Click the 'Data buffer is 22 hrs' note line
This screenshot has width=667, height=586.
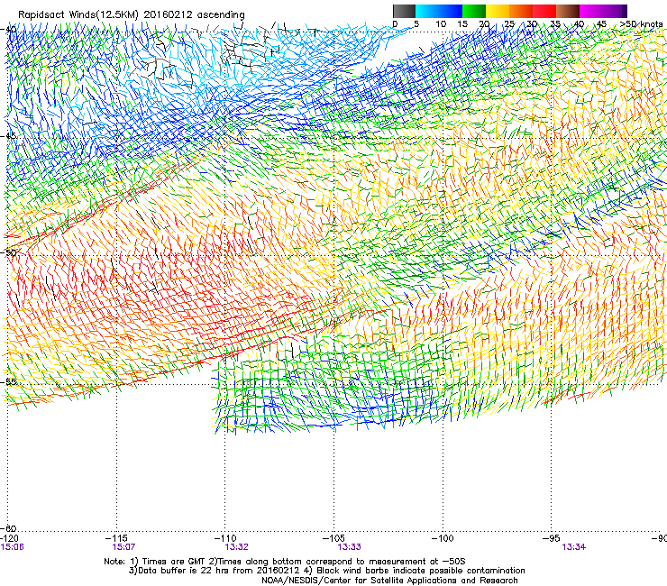pos(326,571)
